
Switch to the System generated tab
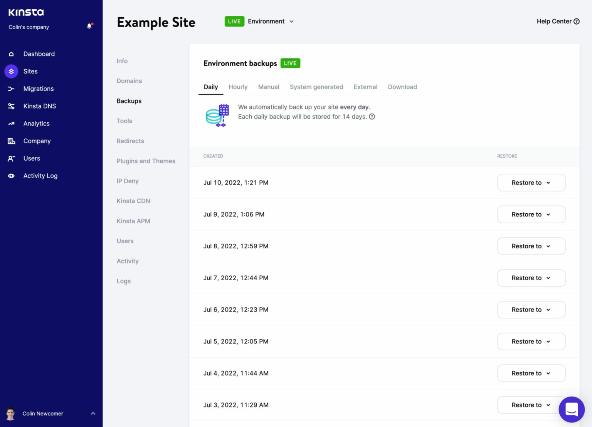316,87
